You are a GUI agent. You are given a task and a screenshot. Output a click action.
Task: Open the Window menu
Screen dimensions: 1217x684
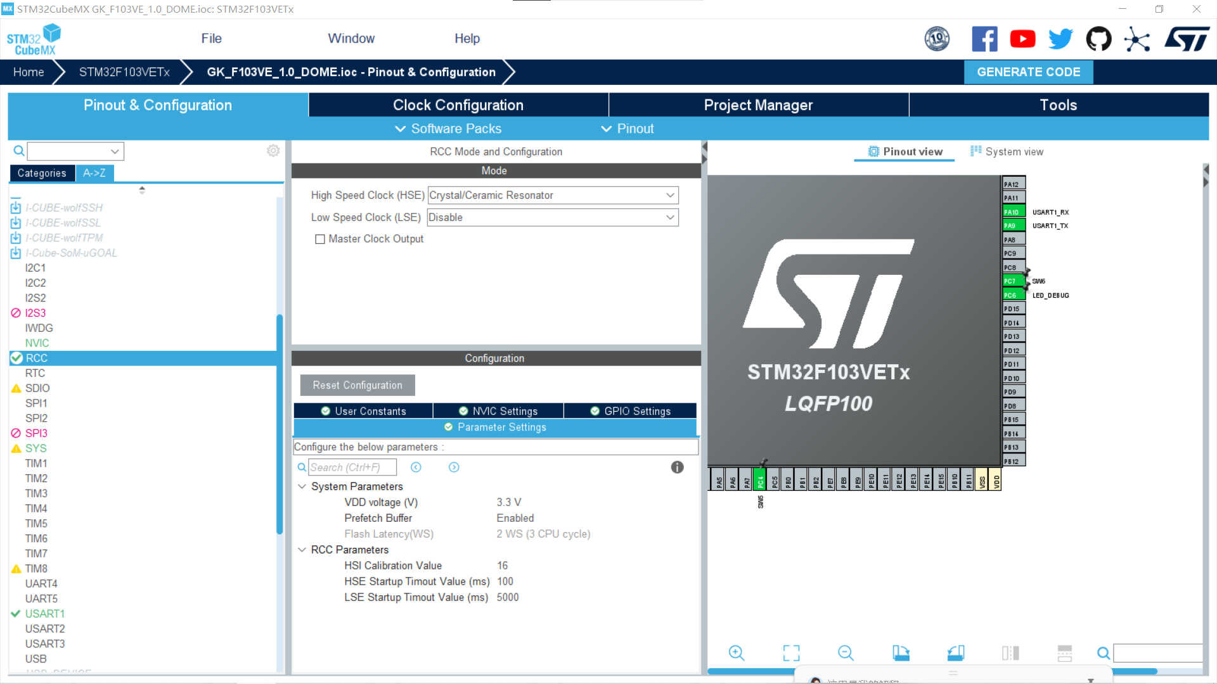351,39
